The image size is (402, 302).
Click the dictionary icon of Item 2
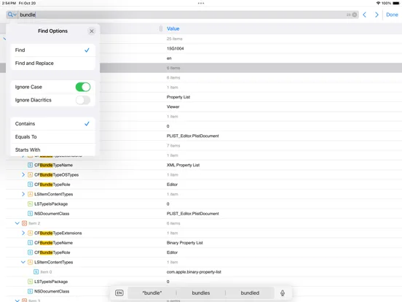pos(24,223)
